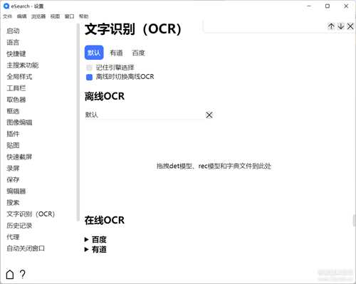Close the find-in-page search bar

pos(350,26)
